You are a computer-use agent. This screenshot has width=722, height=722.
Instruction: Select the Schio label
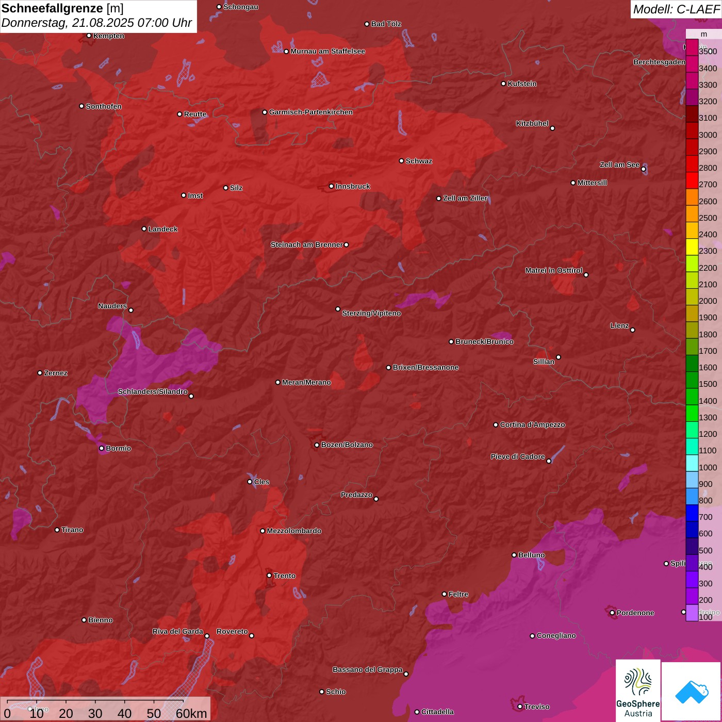336,692
